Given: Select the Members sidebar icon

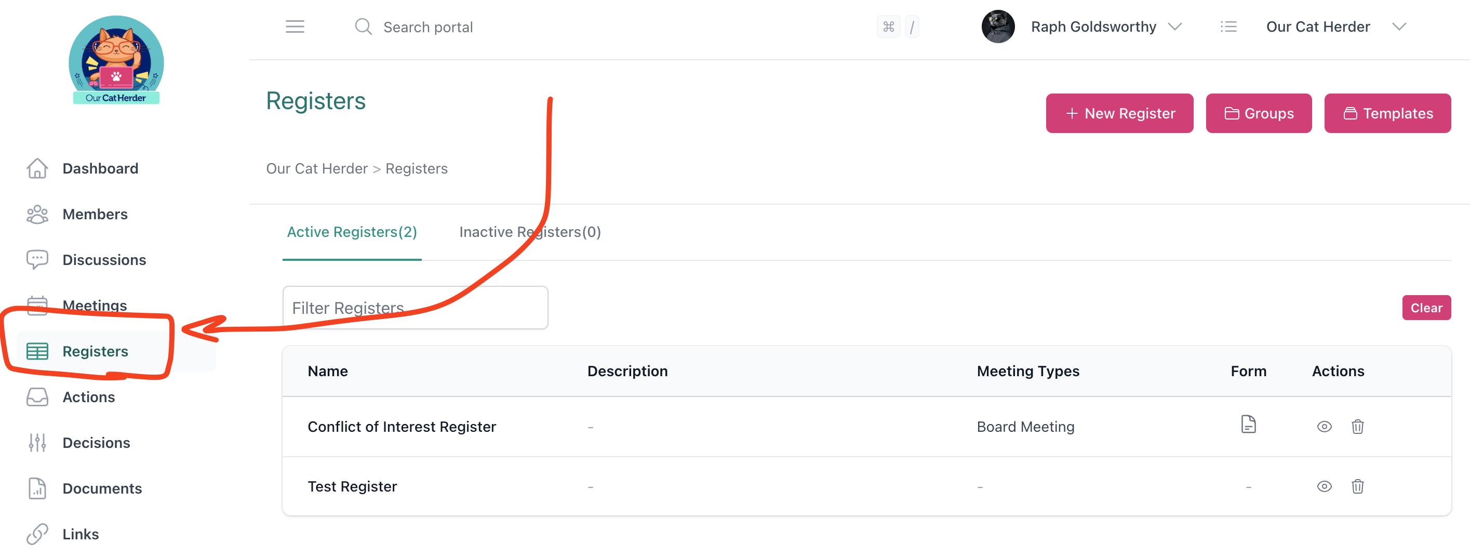Looking at the screenshot, I should (x=37, y=214).
